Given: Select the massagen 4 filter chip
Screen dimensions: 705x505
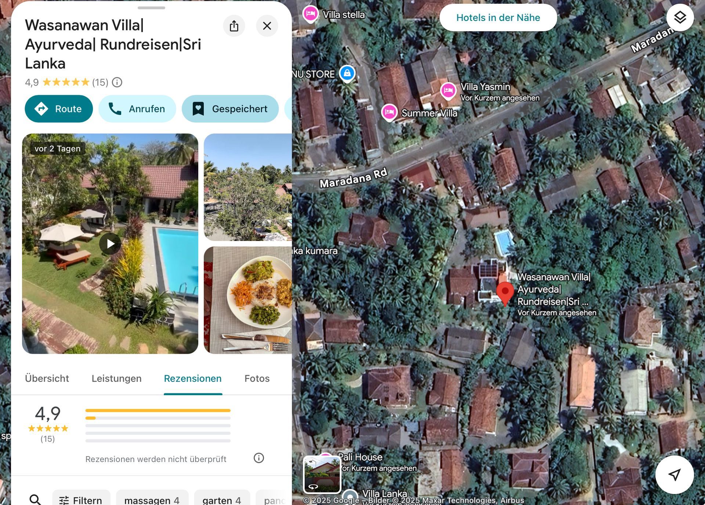Looking at the screenshot, I should tap(152, 499).
